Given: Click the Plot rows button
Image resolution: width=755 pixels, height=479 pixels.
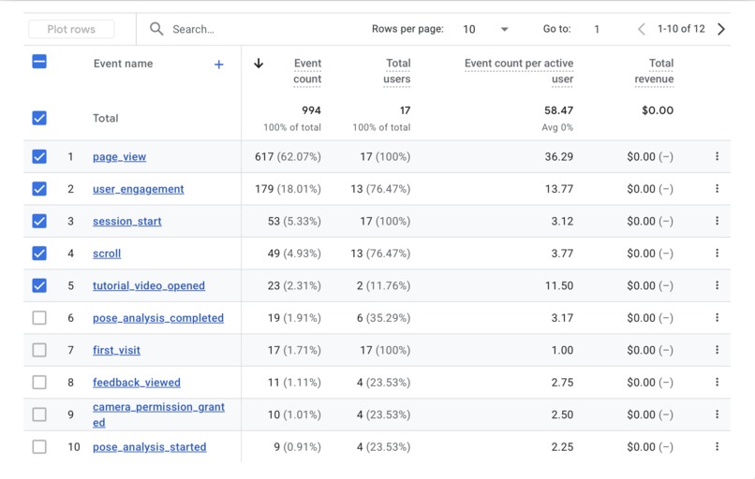Looking at the screenshot, I should pos(71,29).
